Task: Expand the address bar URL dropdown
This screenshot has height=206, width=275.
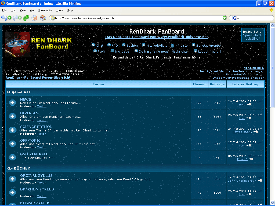Action: point(225,18)
